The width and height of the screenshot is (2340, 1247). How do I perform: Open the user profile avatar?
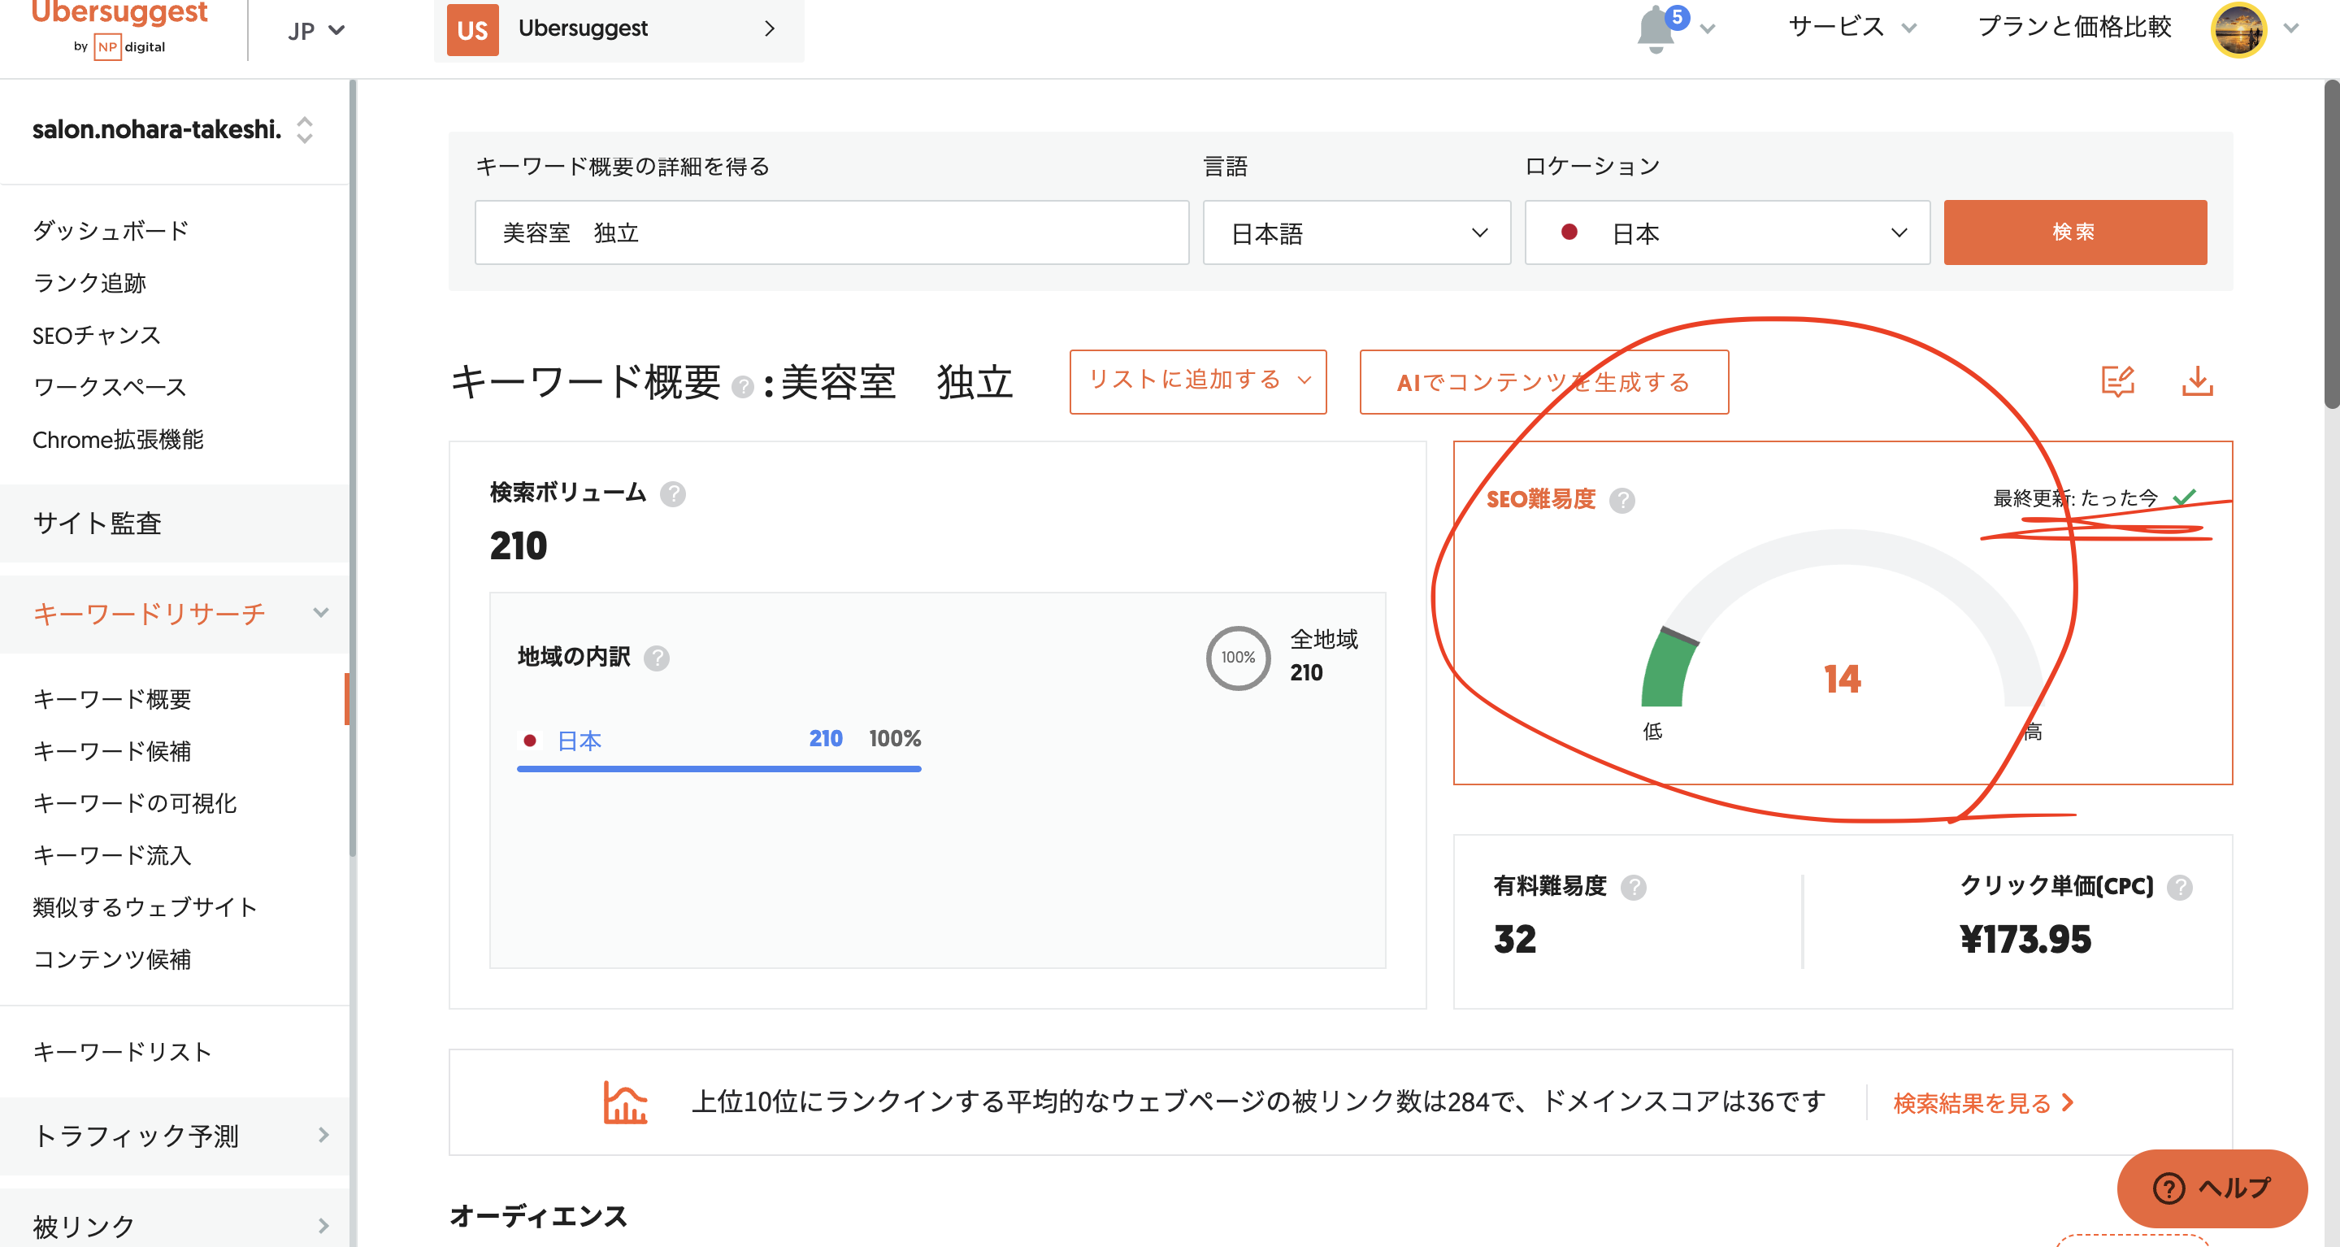[2238, 30]
